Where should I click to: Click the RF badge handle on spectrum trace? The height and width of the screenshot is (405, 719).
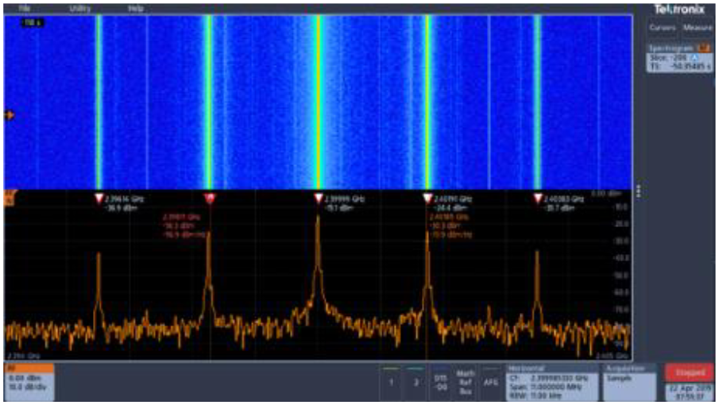[x=9, y=195]
